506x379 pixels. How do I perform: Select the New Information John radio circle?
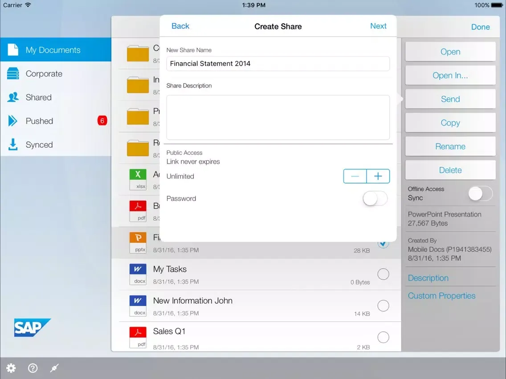383,306
